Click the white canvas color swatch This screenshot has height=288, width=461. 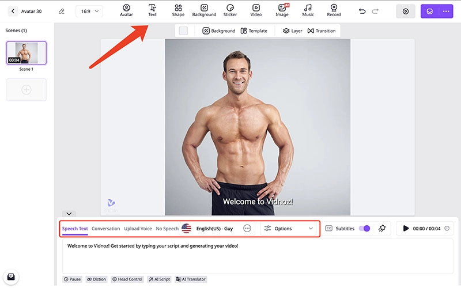coord(183,31)
